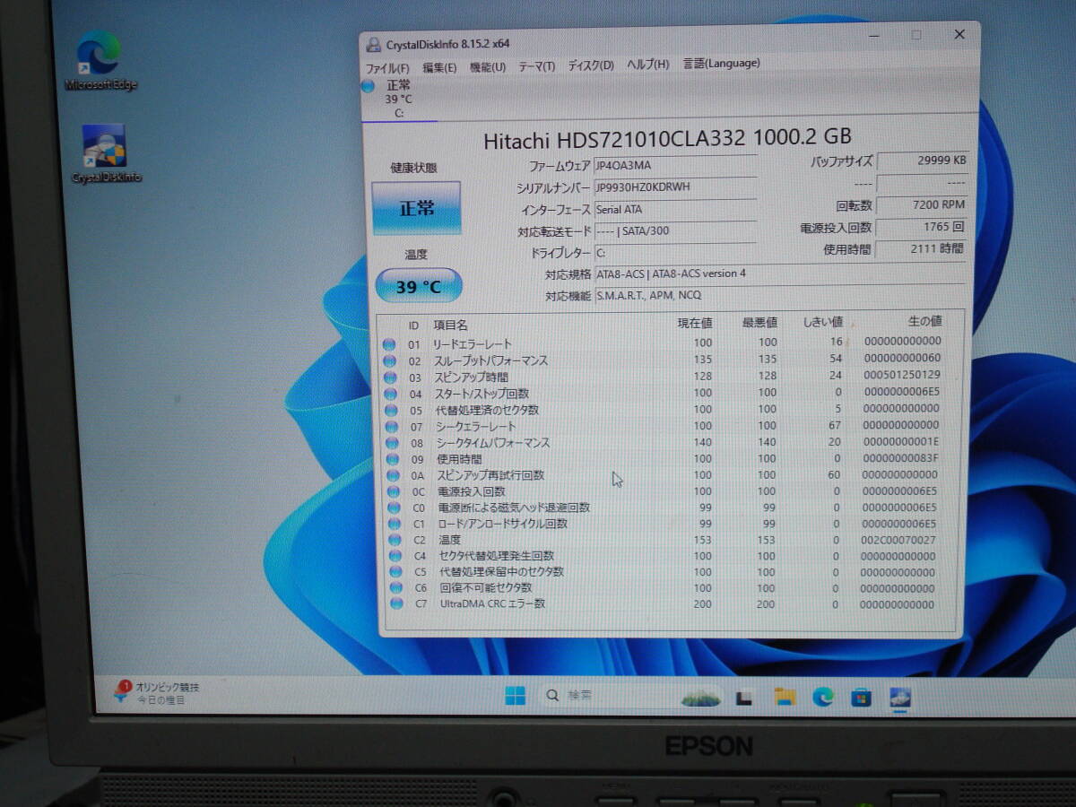This screenshot has height=807, width=1076.
Task: Click the ATA8-ACS standard field
Action: (779, 273)
